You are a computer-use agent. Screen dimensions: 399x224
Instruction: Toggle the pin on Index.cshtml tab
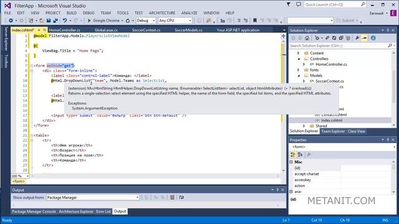pos(39,30)
